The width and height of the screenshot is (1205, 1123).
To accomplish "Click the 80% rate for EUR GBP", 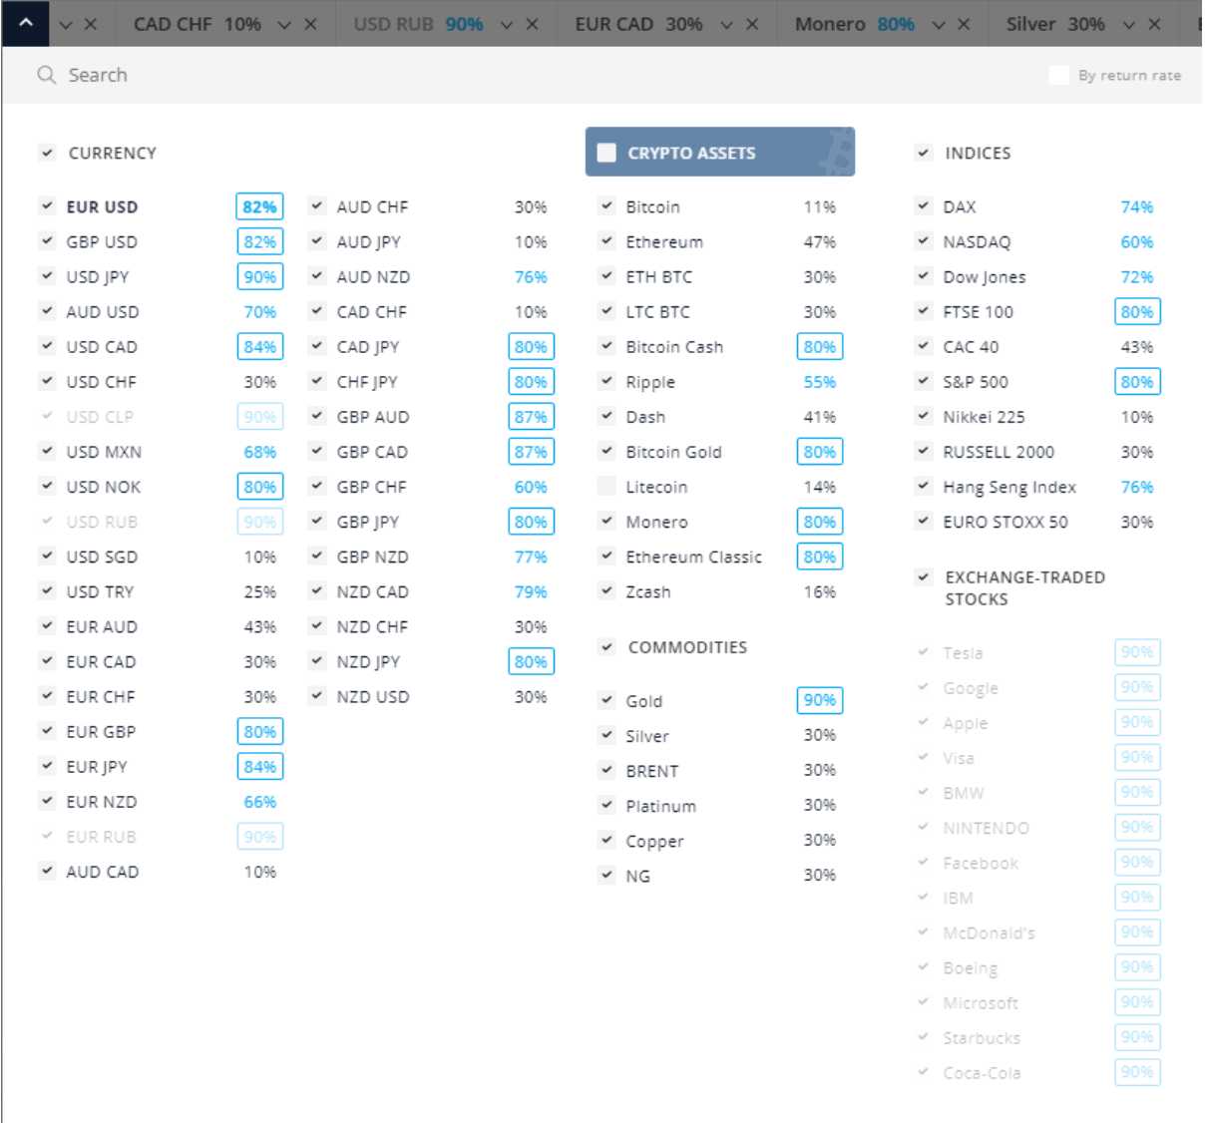I will [x=260, y=731].
